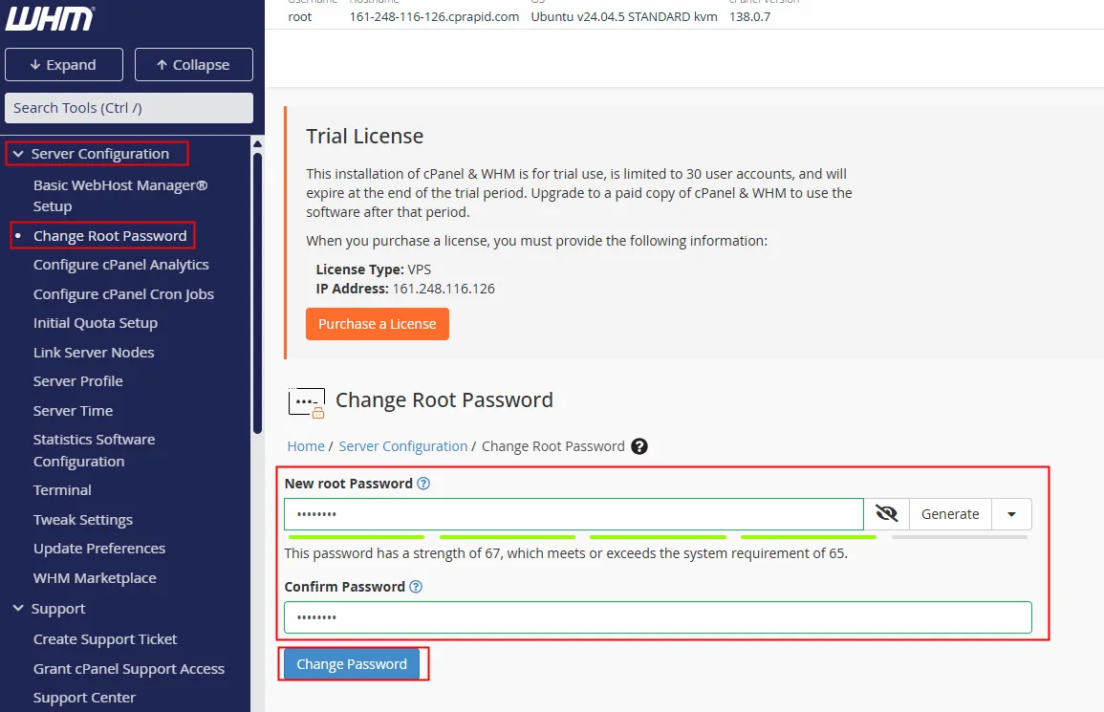Click the WHM logo
The width and height of the screenshot is (1104, 712).
tap(50, 19)
